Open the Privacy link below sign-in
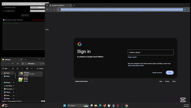The width and height of the screenshot is (191, 108). point(167,81)
